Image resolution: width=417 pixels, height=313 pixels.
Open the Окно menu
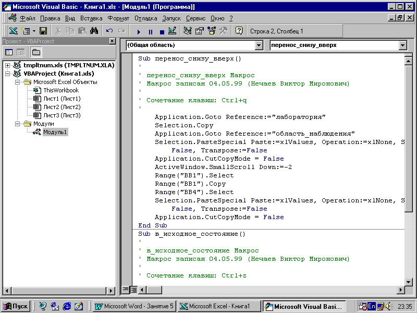click(x=217, y=18)
